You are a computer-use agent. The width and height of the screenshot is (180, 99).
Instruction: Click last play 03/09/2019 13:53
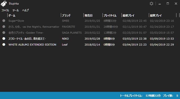coord(162,39)
